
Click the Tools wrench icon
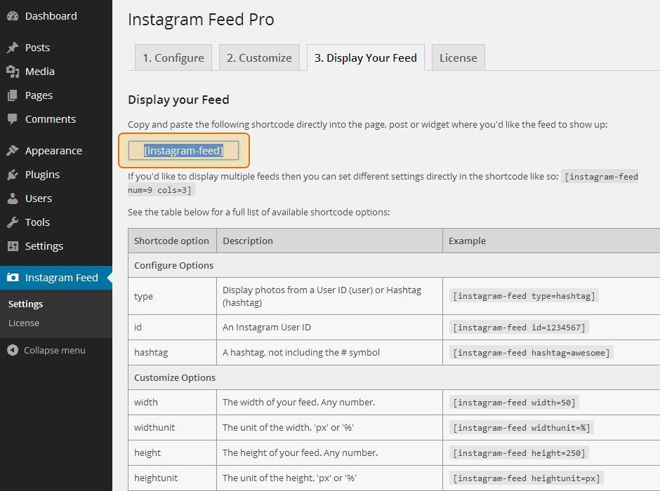point(13,222)
